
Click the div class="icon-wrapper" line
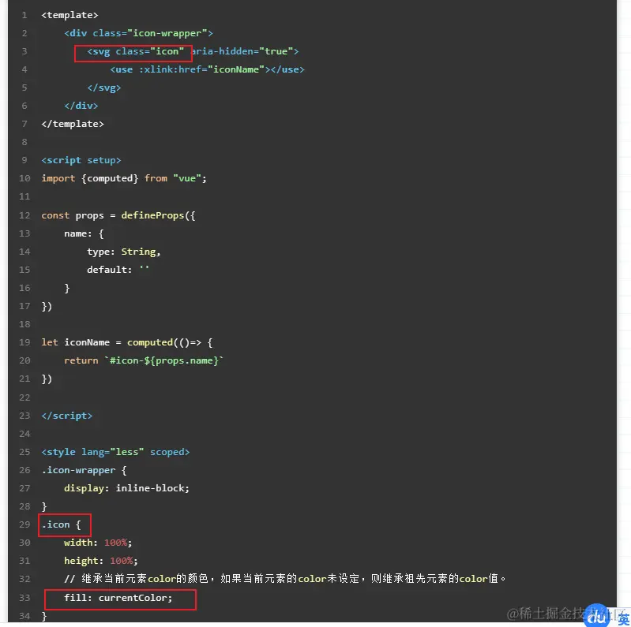click(x=138, y=33)
